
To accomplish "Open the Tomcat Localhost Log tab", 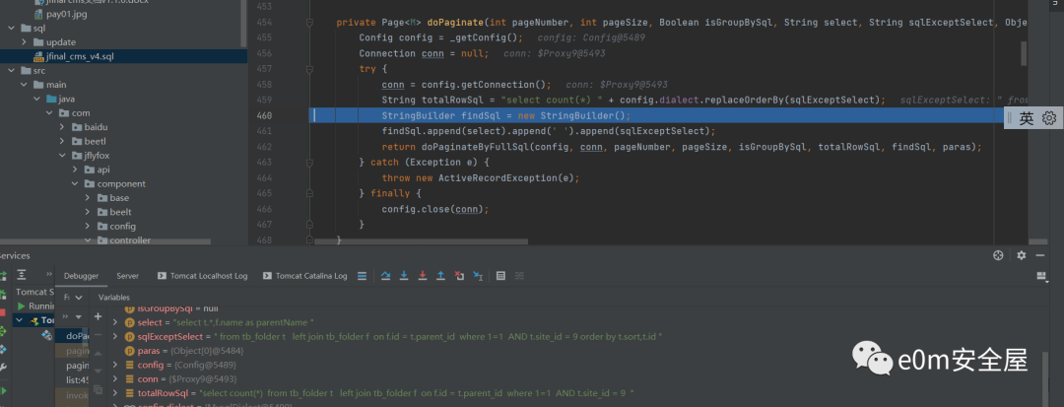I will [202, 276].
